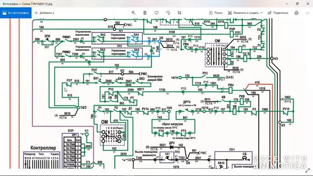Screen dimensions: 313x176
Task: Click the Share (Поделиться) button
Action: click(278, 13)
